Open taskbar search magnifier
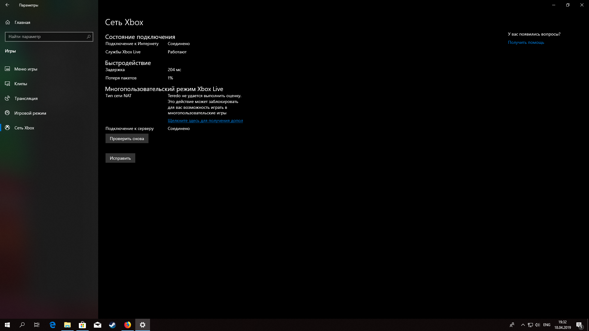Viewport: 589px width, 331px height. [x=22, y=325]
